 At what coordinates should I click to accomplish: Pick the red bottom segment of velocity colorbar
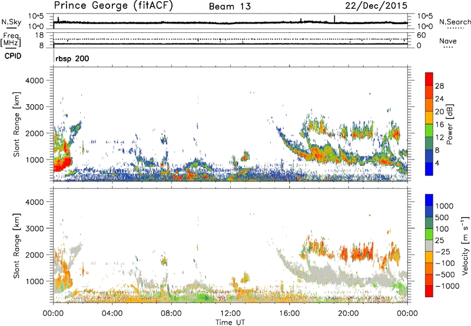[429, 291]
